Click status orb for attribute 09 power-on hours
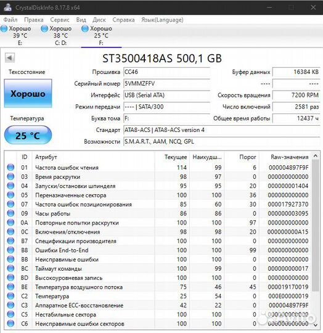This screenshot has height=333, width=323. pos(10,213)
